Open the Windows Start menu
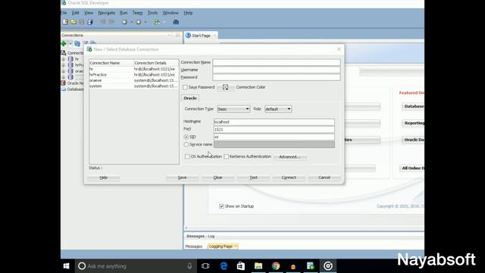 66,266
